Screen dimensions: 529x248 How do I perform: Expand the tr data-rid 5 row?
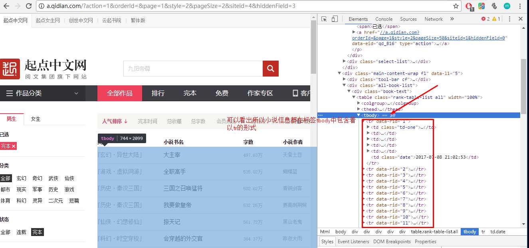coord(363,187)
